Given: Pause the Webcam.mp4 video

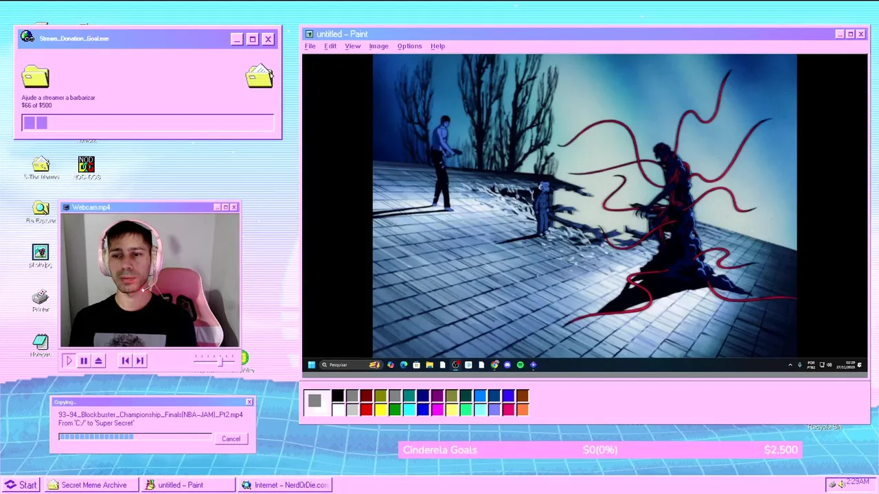Looking at the screenshot, I should coord(84,360).
